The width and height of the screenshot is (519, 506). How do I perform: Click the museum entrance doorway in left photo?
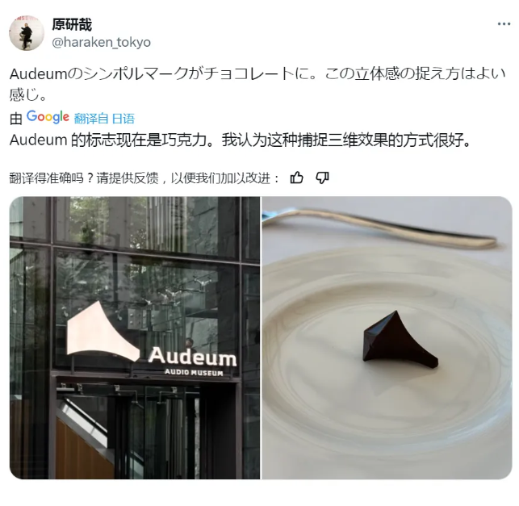[145, 430]
